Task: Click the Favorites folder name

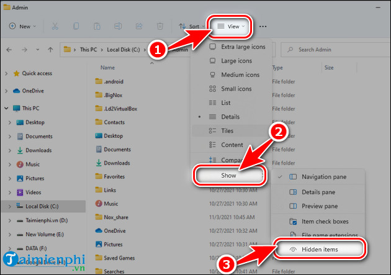Action: 114,176
